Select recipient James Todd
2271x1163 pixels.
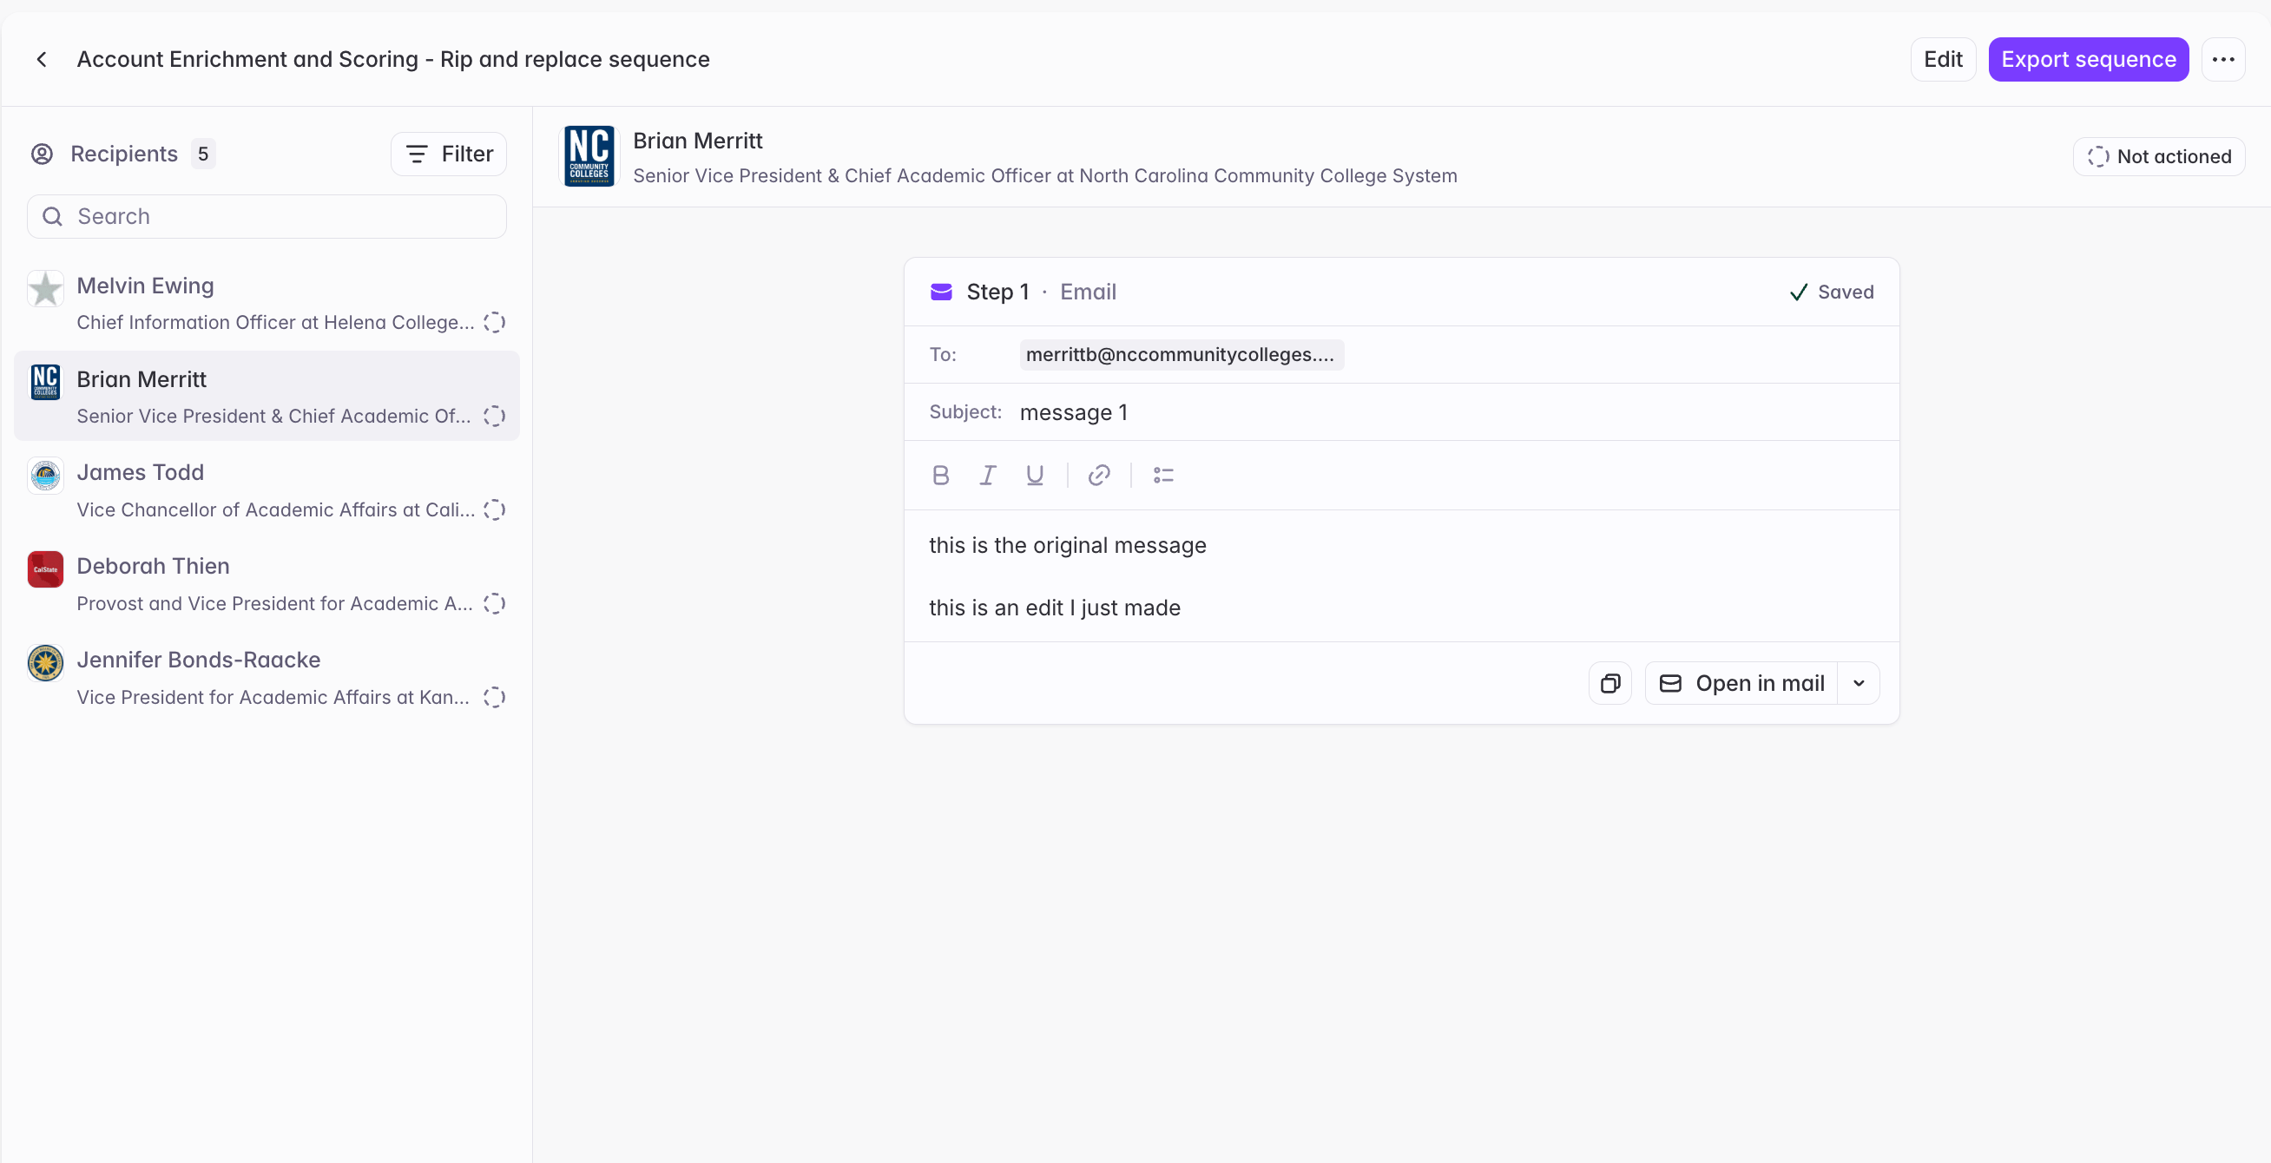pos(267,490)
